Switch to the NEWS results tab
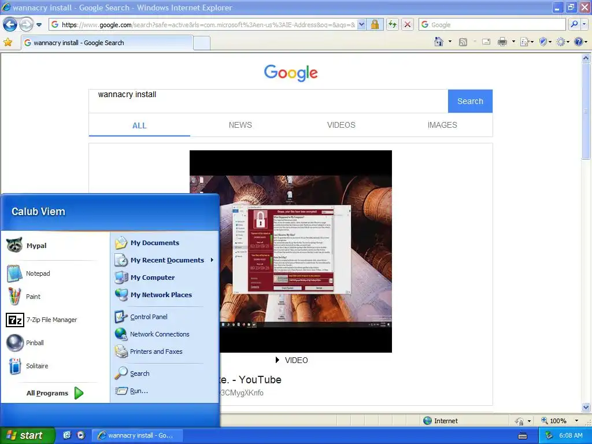The image size is (592, 444). click(240, 125)
